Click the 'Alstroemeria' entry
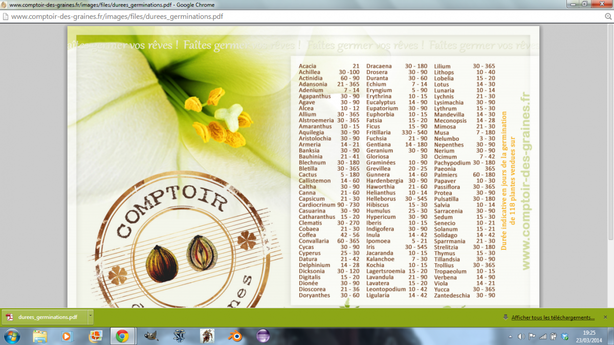The height and width of the screenshot is (345, 614). [315, 121]
